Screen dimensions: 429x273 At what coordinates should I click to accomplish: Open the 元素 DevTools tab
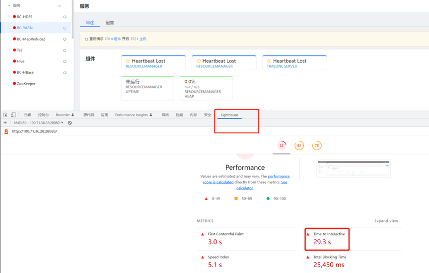pyautogui.click(x=27, y=115)
